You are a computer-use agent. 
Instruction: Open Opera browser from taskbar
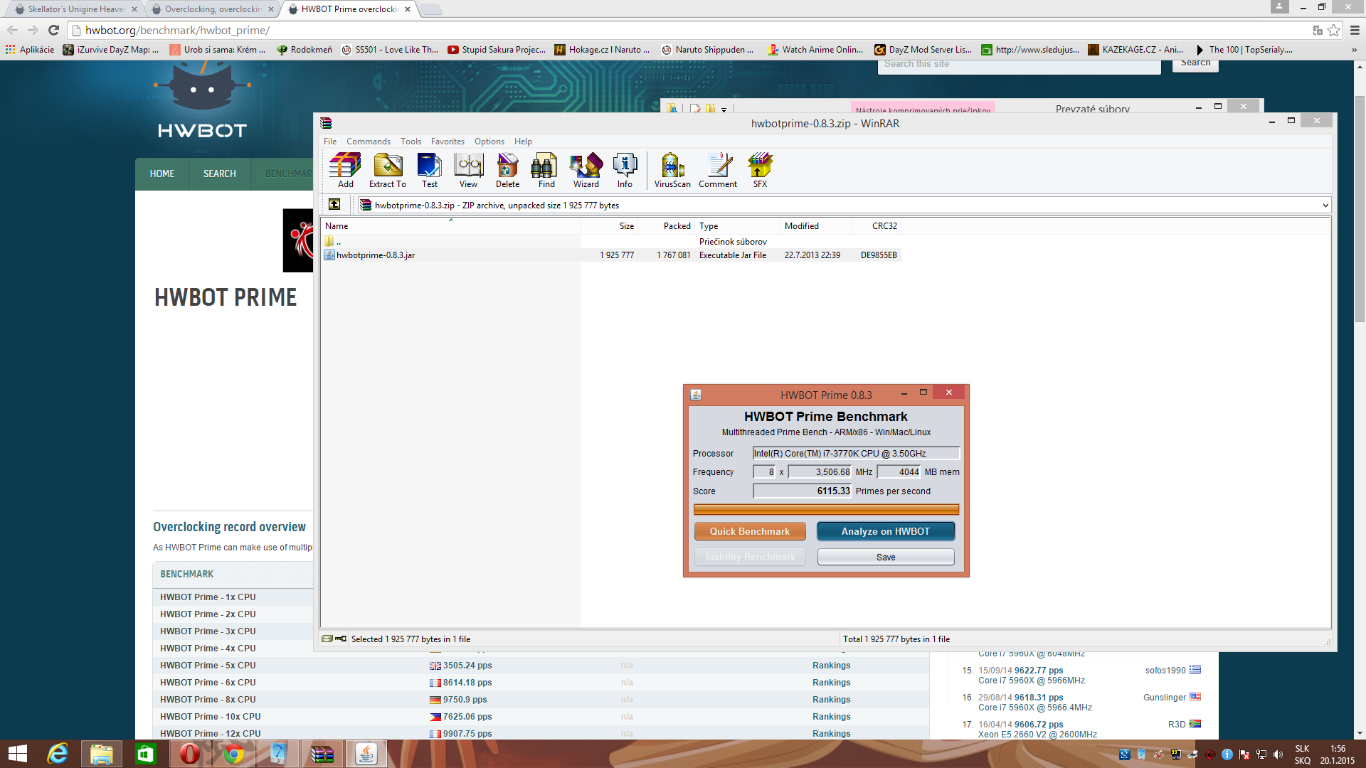coord(189,754)
